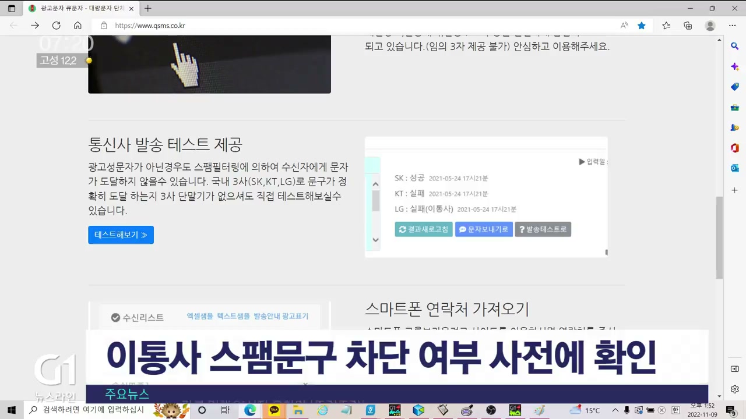Click the blue Favorites star icon
The height and width of the screenshot is (419, 746).
tap(641, 26)
